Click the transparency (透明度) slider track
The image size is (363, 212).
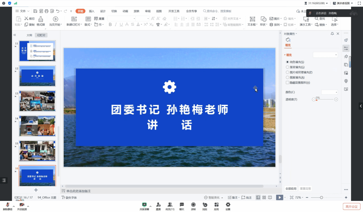pyautogui.click(x=325, y=100)
